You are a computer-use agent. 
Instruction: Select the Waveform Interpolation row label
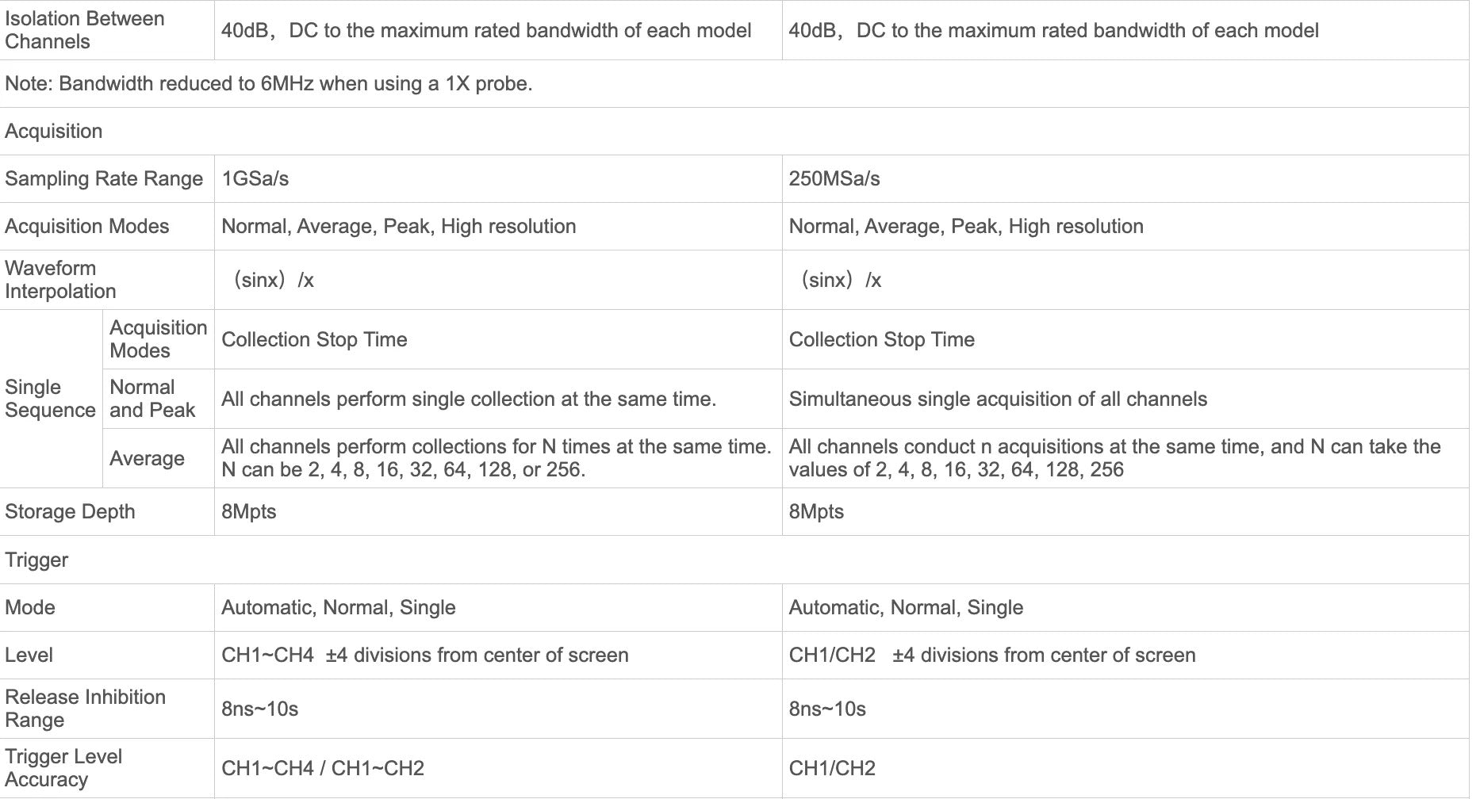tap(60, 280)
